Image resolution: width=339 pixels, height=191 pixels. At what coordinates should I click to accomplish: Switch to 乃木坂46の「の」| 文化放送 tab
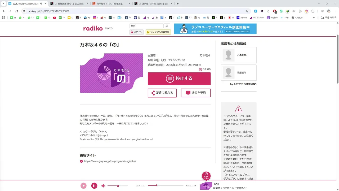point(111,4)
